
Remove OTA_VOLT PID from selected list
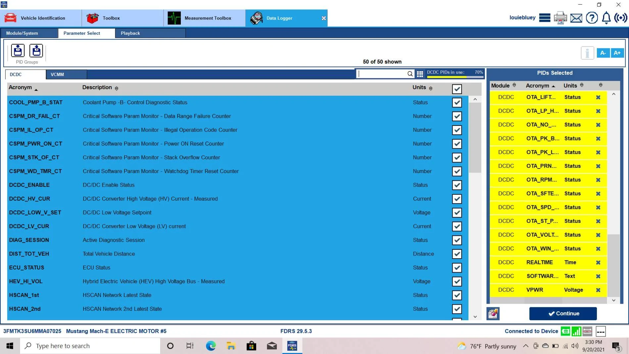[x=598, y=235]
